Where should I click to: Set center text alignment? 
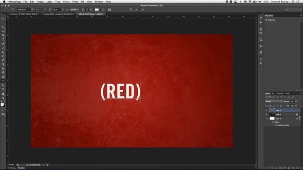coord(87,9)
